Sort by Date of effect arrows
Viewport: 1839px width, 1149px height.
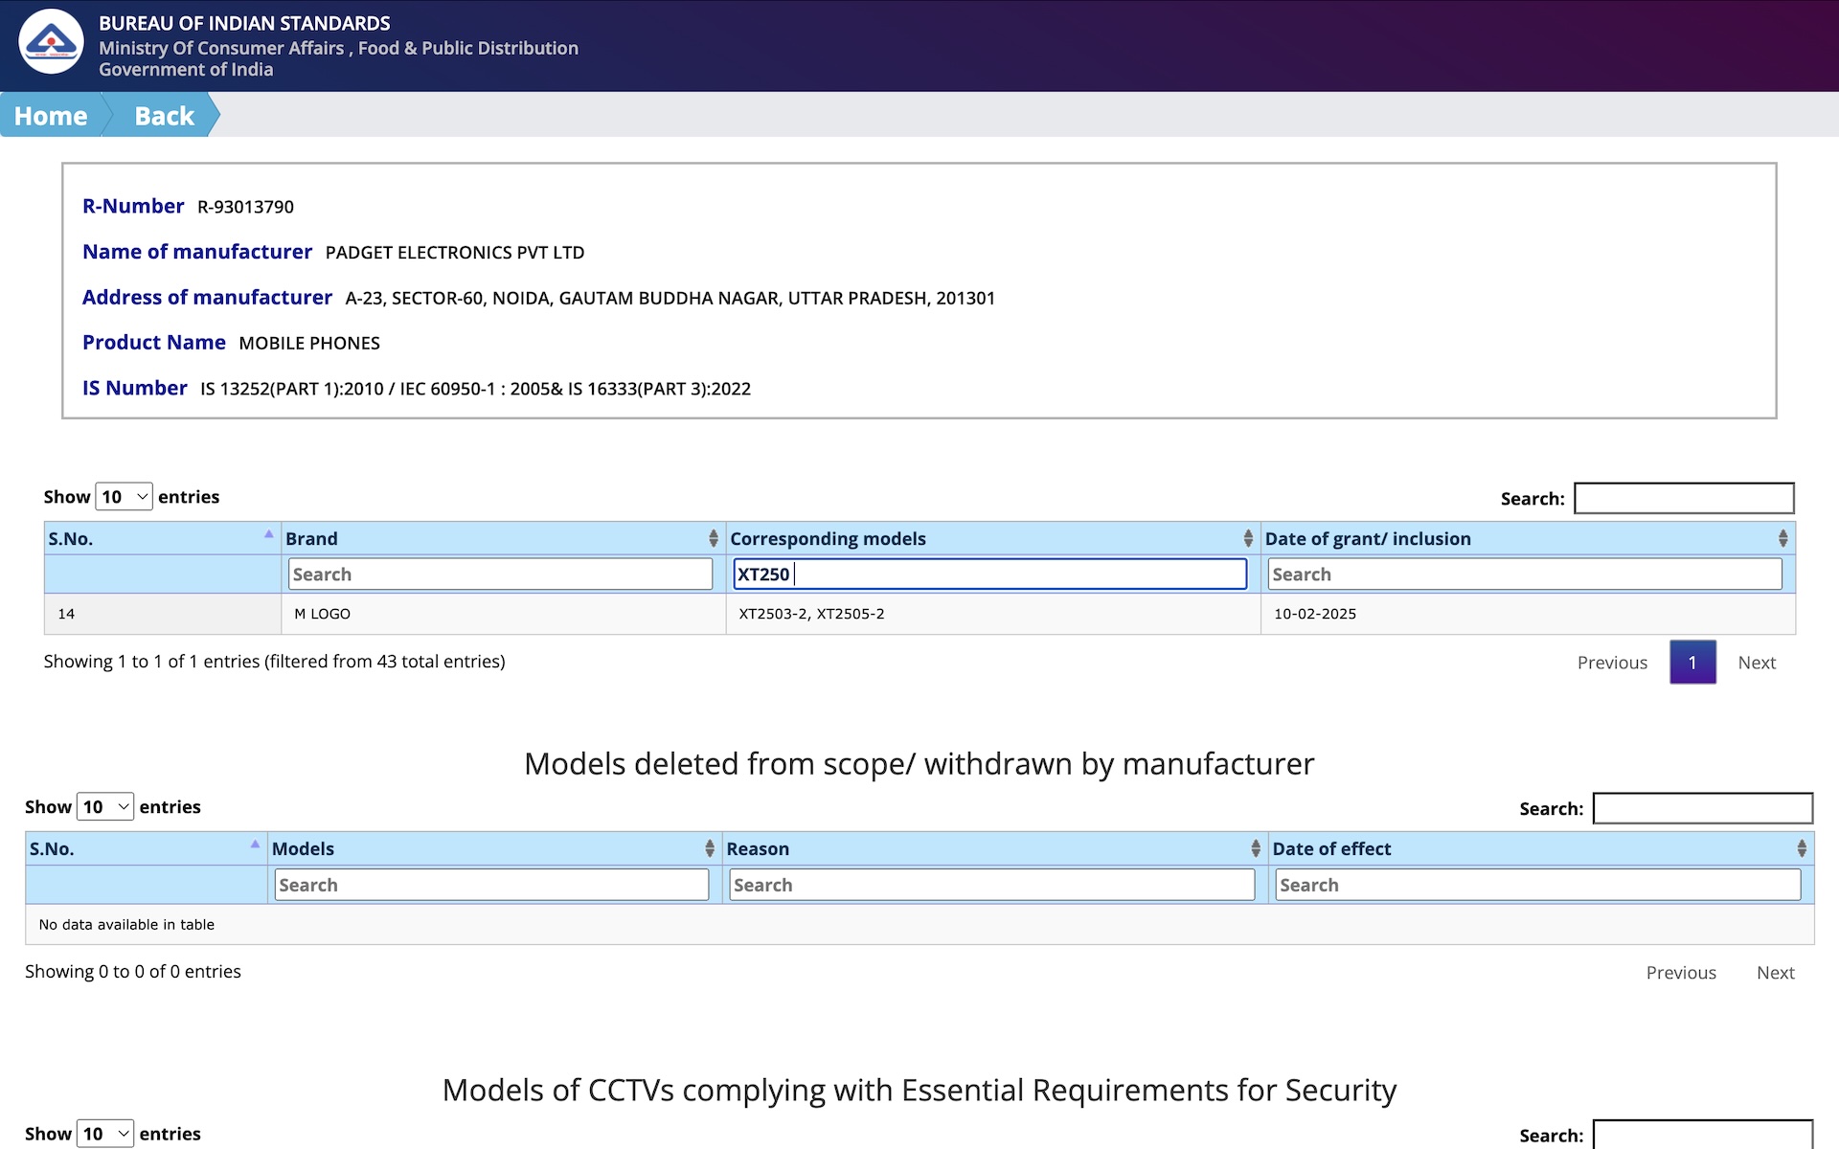[1801, 849]
